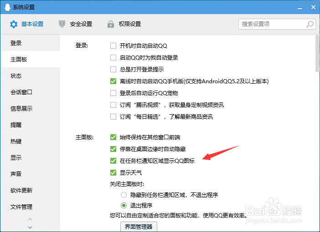The image size is (320, 232).
Task: Uncheck the 显示天气 checkbox
Action: click(113, 172)
